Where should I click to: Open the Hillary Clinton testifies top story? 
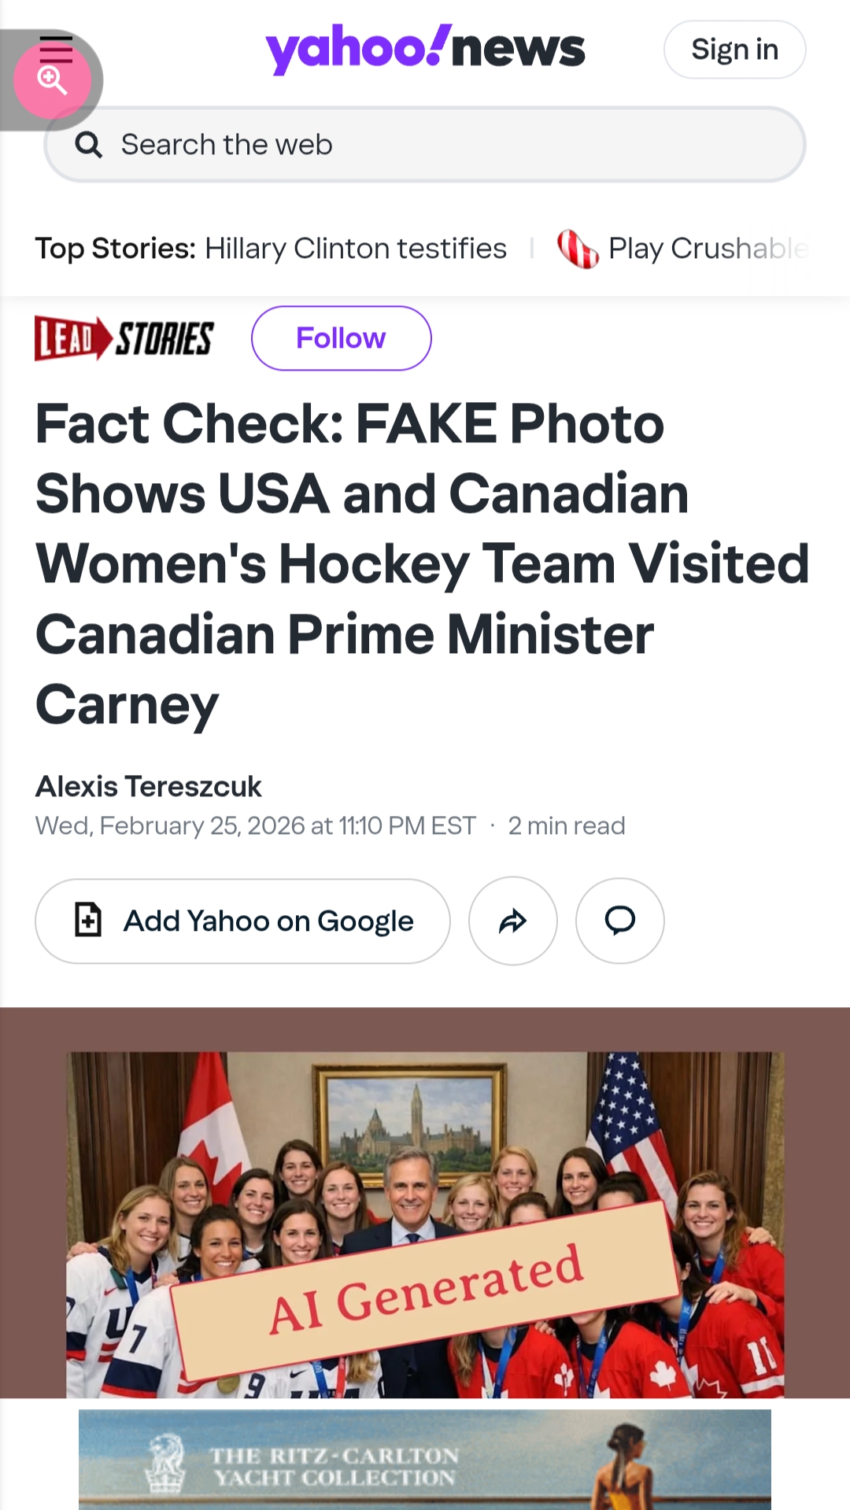356,249
